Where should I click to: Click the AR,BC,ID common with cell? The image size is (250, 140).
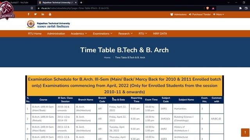point(216,119)
